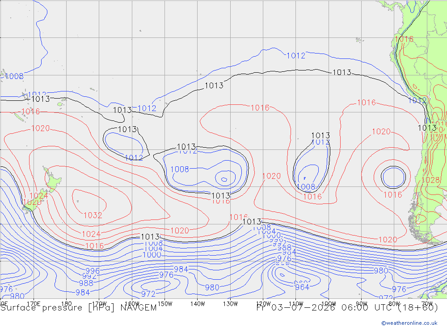
Task: Select the 80W longitude label
Action: tap(394, 304)
